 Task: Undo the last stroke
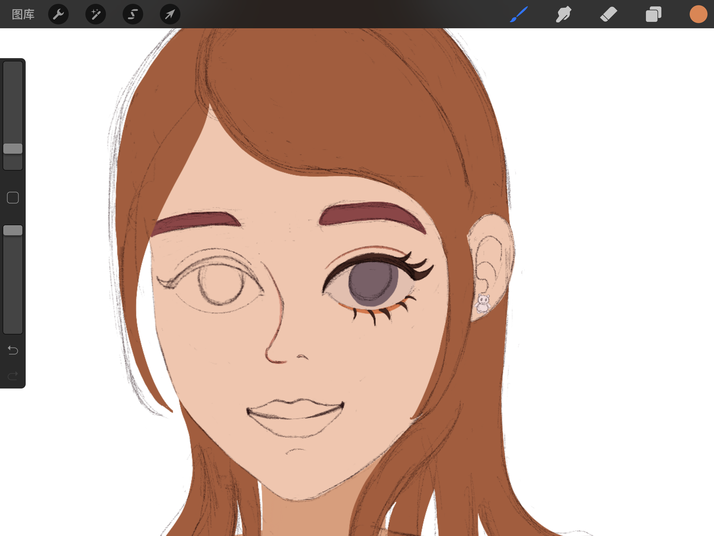tap(13, 350)
